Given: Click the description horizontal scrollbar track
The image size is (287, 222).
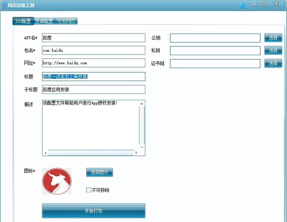Looking at the screenshot, I should point(91,152).
